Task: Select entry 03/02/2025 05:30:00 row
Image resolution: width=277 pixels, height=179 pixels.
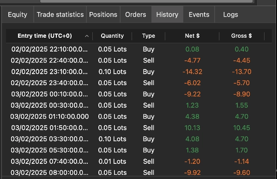Action: tap(138, 150)
